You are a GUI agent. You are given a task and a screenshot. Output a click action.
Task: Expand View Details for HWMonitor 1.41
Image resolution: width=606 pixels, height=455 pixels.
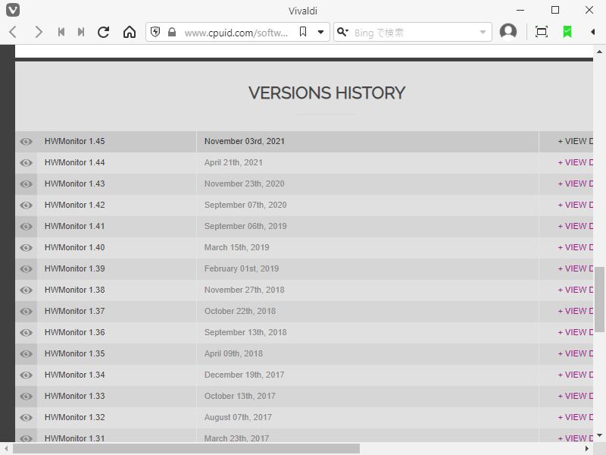575,226
